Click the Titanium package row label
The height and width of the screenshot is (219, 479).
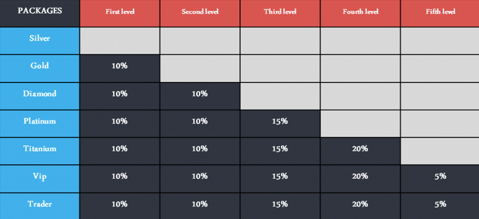click(x=40, y=151)
